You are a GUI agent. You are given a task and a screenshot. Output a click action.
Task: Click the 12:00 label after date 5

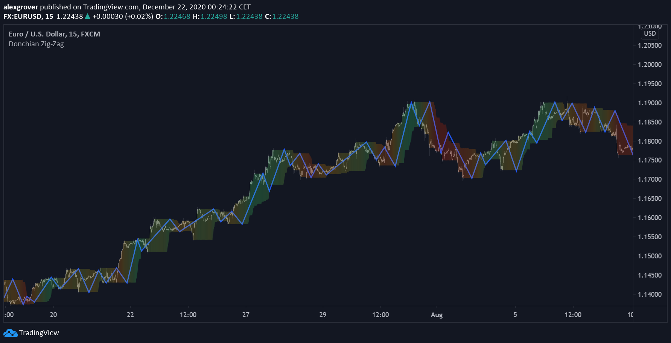pyautogui.click(x=573, y=315)
